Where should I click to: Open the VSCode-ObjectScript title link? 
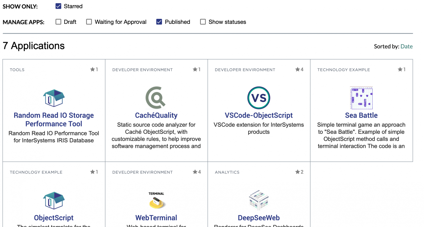point(259,115)
